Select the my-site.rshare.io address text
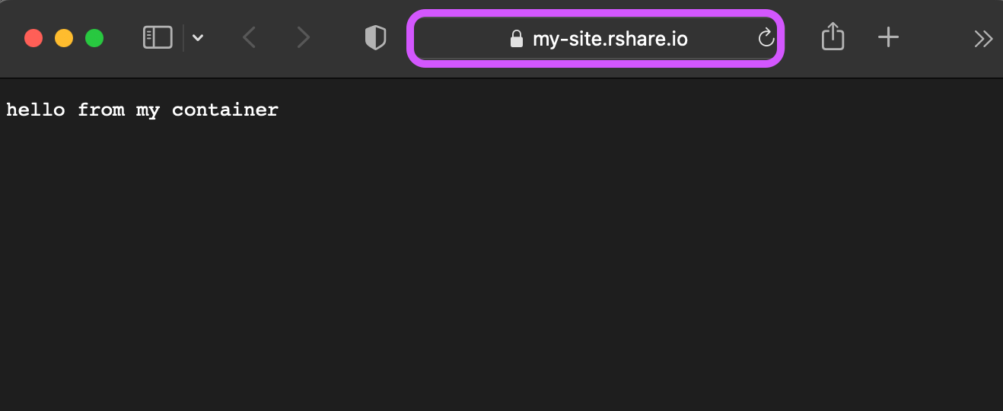This screenshot has width=1003, height=411. click(x=610, y=38)
